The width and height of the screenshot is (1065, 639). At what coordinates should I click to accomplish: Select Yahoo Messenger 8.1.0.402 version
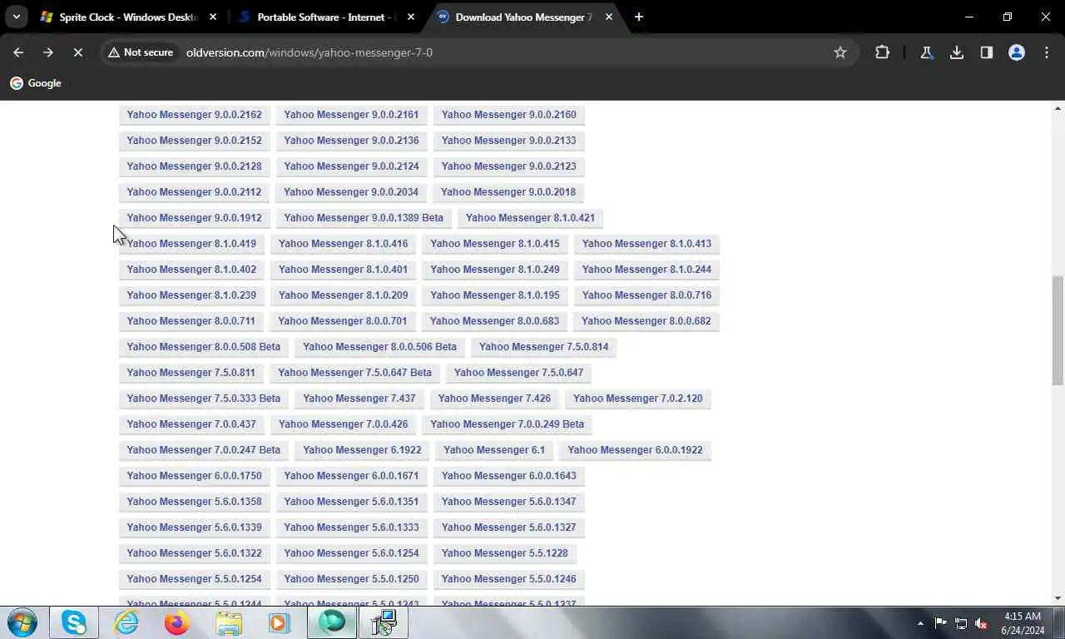pyautogui.click(x=191, y=270)
